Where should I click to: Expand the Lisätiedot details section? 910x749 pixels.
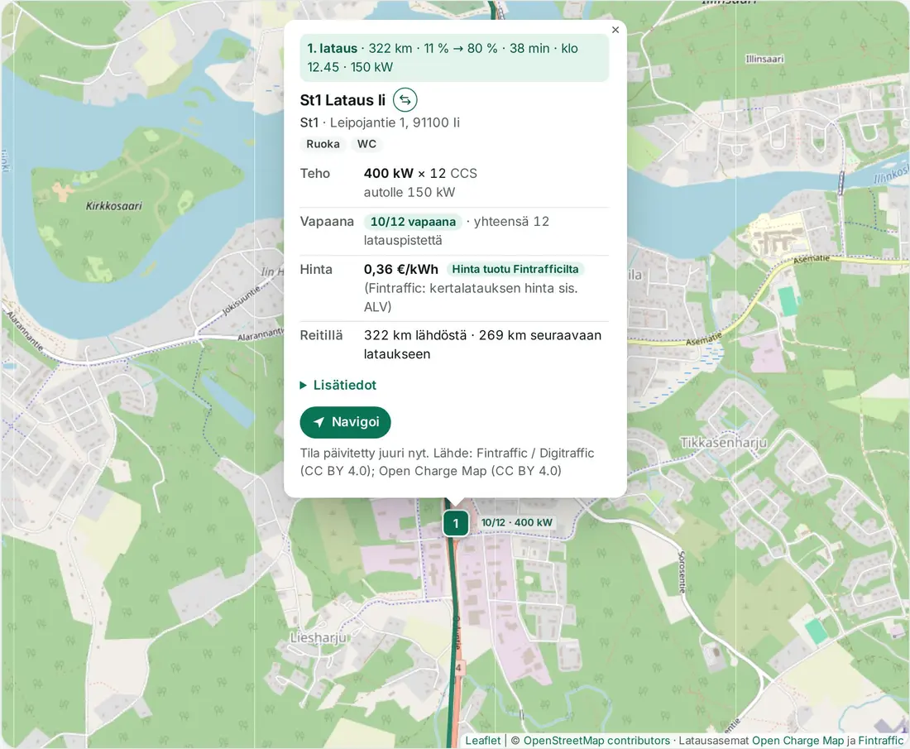[x=338, y=385]
